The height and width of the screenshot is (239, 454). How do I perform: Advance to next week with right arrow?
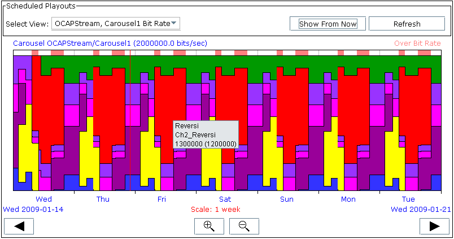pyautogui.click(x=435, y=226)
